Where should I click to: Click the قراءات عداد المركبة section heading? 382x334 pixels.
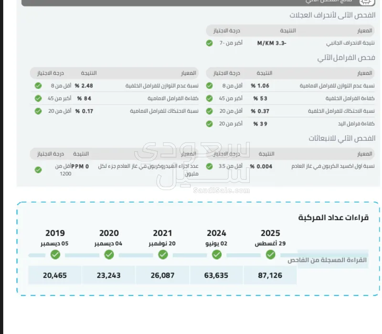coord(333,218)
